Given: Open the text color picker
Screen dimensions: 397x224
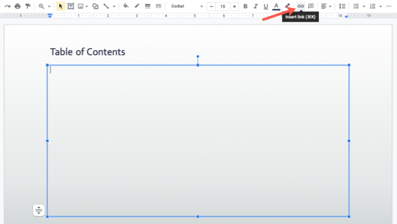Looking at the screenshot, I should (276, 6).
